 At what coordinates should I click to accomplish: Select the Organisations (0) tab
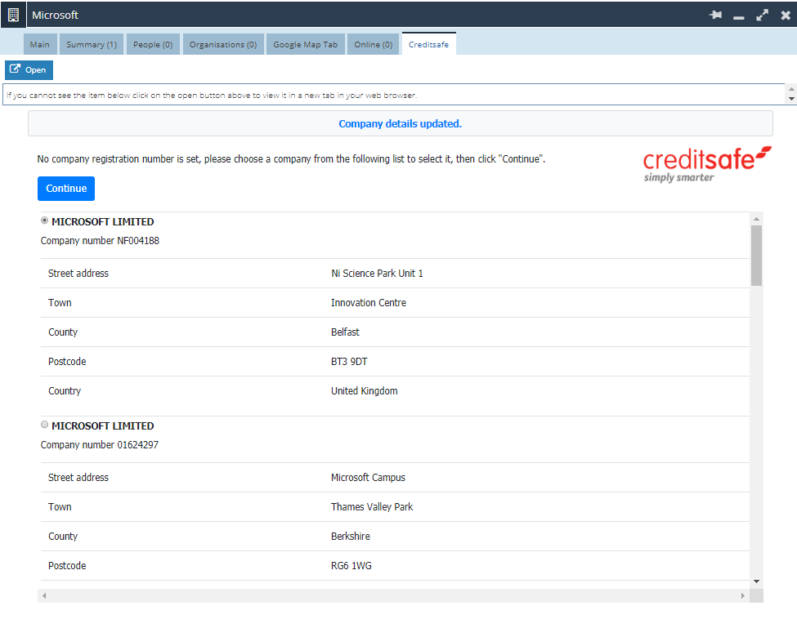(x=223, y=44)
